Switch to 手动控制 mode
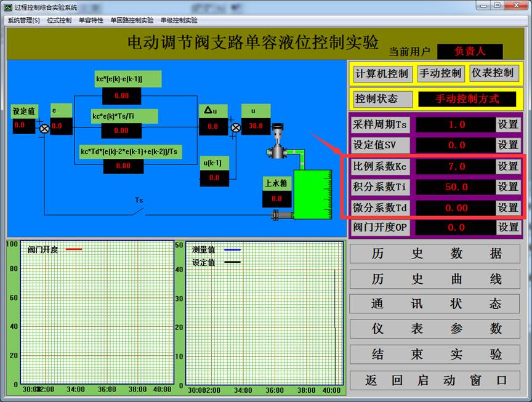 [x=440, y=73]
